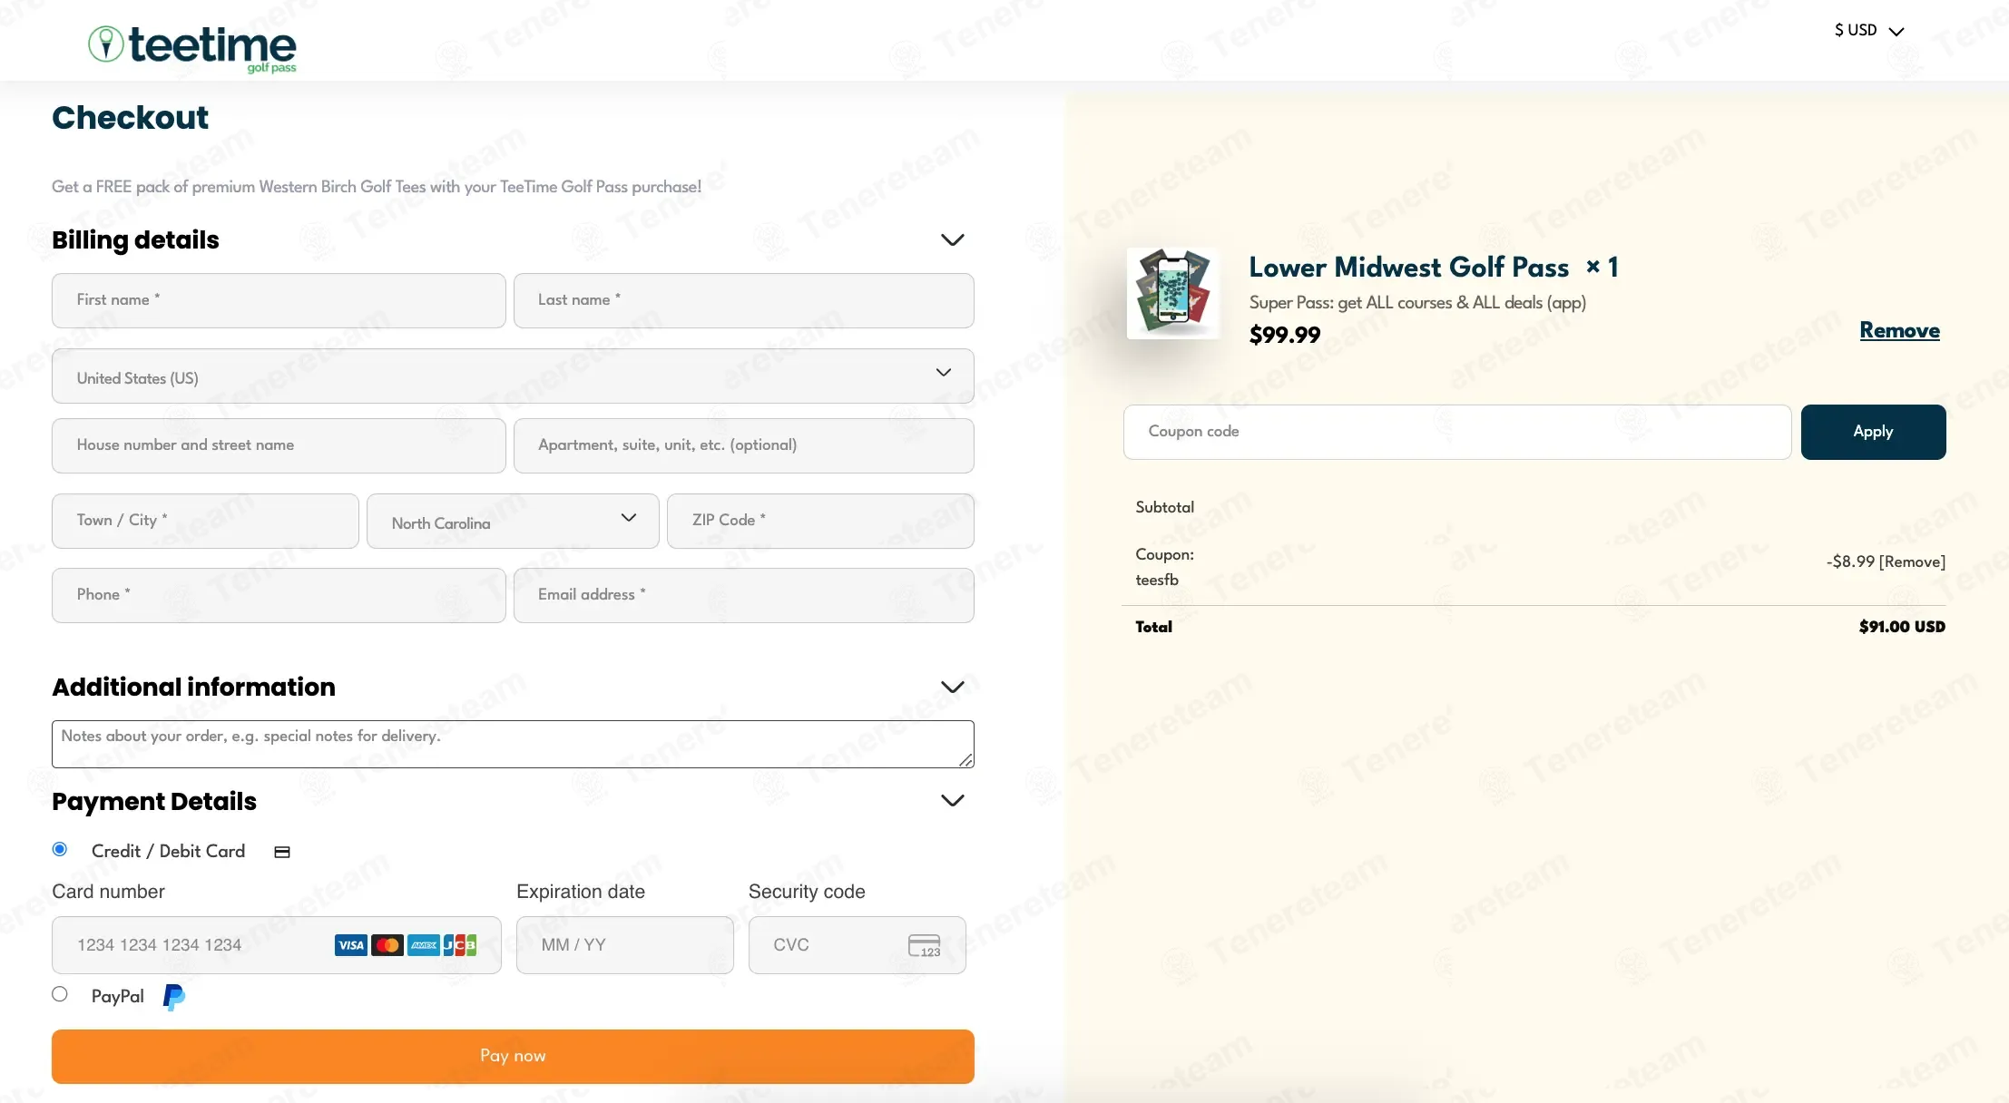The height and width of the screenshot is (1103, 2009).
Task: Remove Lower Midwest Golf Pass from cart
Action: (1899, 330)
